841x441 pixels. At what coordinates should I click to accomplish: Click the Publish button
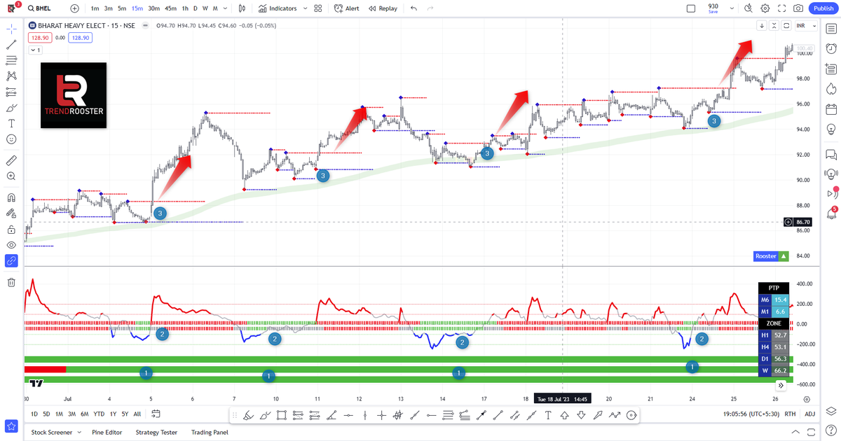pyautogui.click(x=823, y=8)
